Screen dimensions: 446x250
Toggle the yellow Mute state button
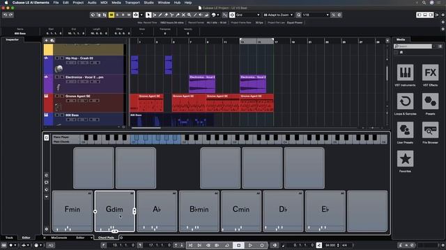pos(111,15)
